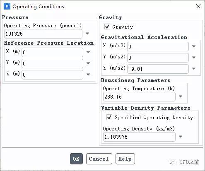This screenshot has width=205, height=171.
Task: Open Gravitational Acceleration Y dropdown arrow
Action: tap(194, 57)
